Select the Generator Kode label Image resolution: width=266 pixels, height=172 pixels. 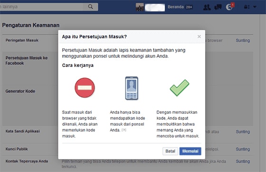click(x=20, y=91)
